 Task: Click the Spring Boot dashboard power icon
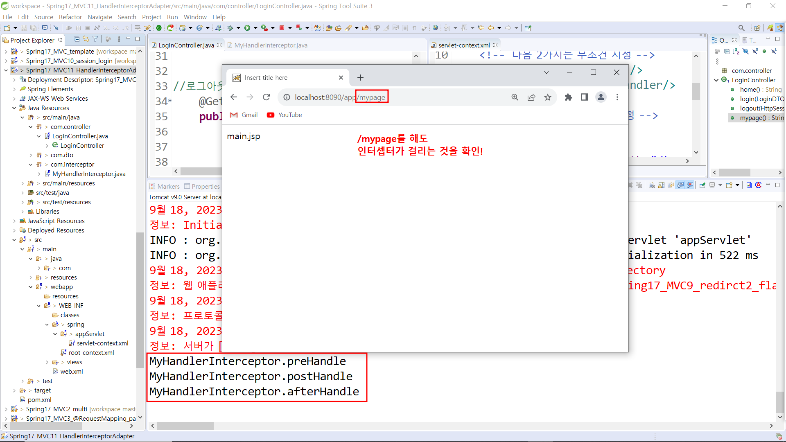159,28
